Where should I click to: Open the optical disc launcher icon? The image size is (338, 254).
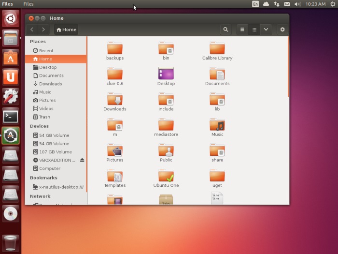pos(11,213)
